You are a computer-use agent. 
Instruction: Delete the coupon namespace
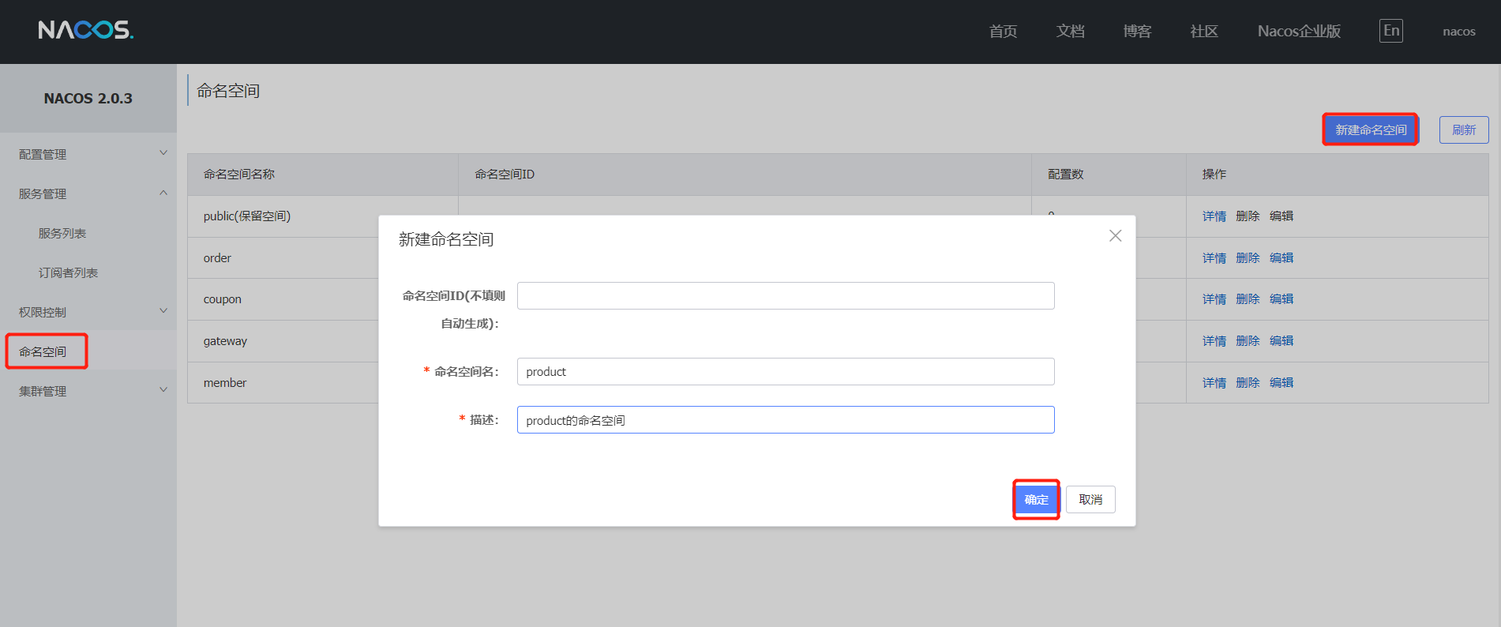1248,298
